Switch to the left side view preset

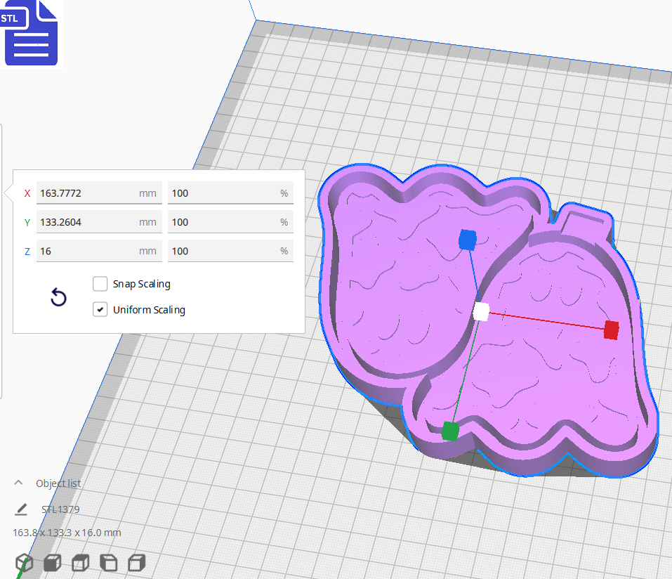point(108,562)
